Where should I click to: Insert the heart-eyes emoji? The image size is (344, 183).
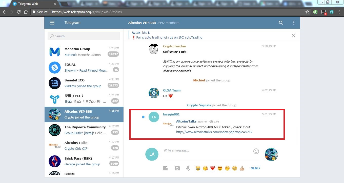(220, 168)
